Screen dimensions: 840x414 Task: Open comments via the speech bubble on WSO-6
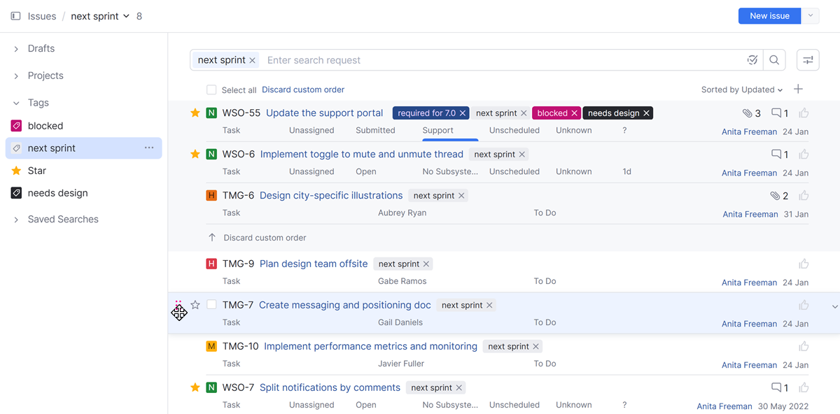point(777,154)
